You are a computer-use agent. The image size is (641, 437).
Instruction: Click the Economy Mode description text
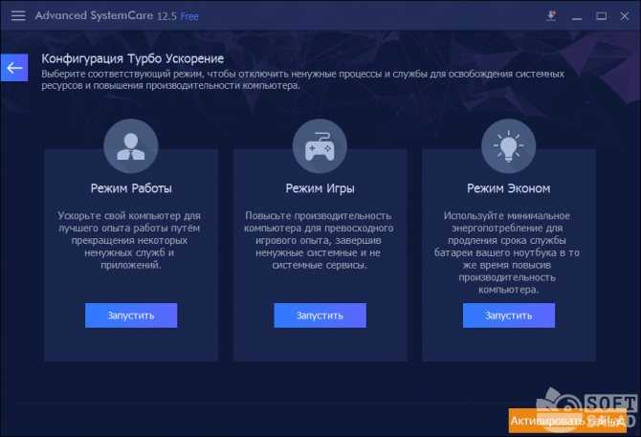(507, 252)
